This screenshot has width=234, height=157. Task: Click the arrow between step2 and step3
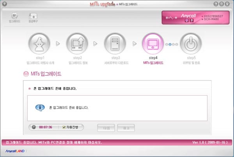pyautogui.click(x=96, y=44)
